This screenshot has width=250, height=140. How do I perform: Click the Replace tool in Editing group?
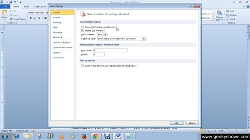231,15
